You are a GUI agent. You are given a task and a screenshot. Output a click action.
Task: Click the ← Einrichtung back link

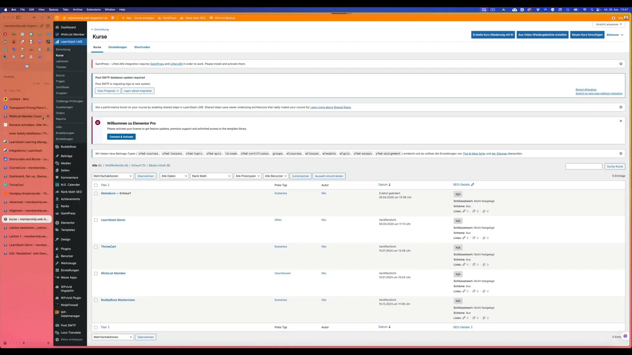tap(100, 30)
